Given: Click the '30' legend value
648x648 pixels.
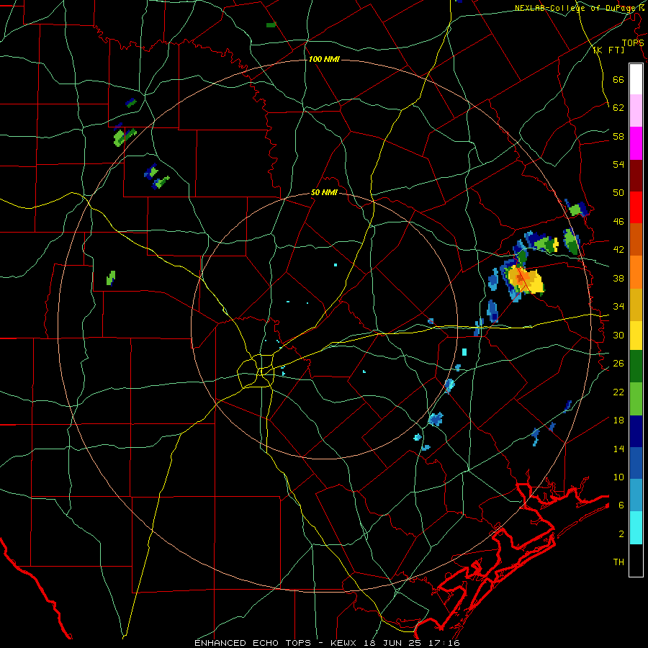Looking at the screenshot, I should click(618, 335).
